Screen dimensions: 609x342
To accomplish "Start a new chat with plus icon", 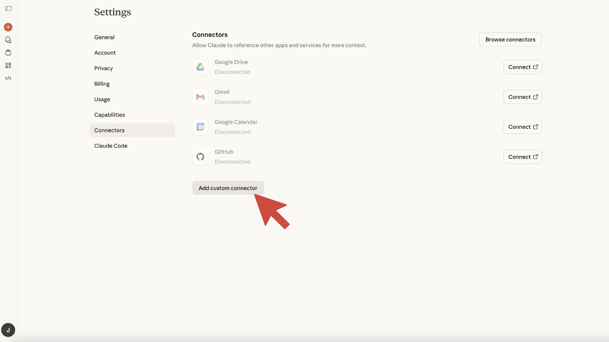I will (8, 27).
